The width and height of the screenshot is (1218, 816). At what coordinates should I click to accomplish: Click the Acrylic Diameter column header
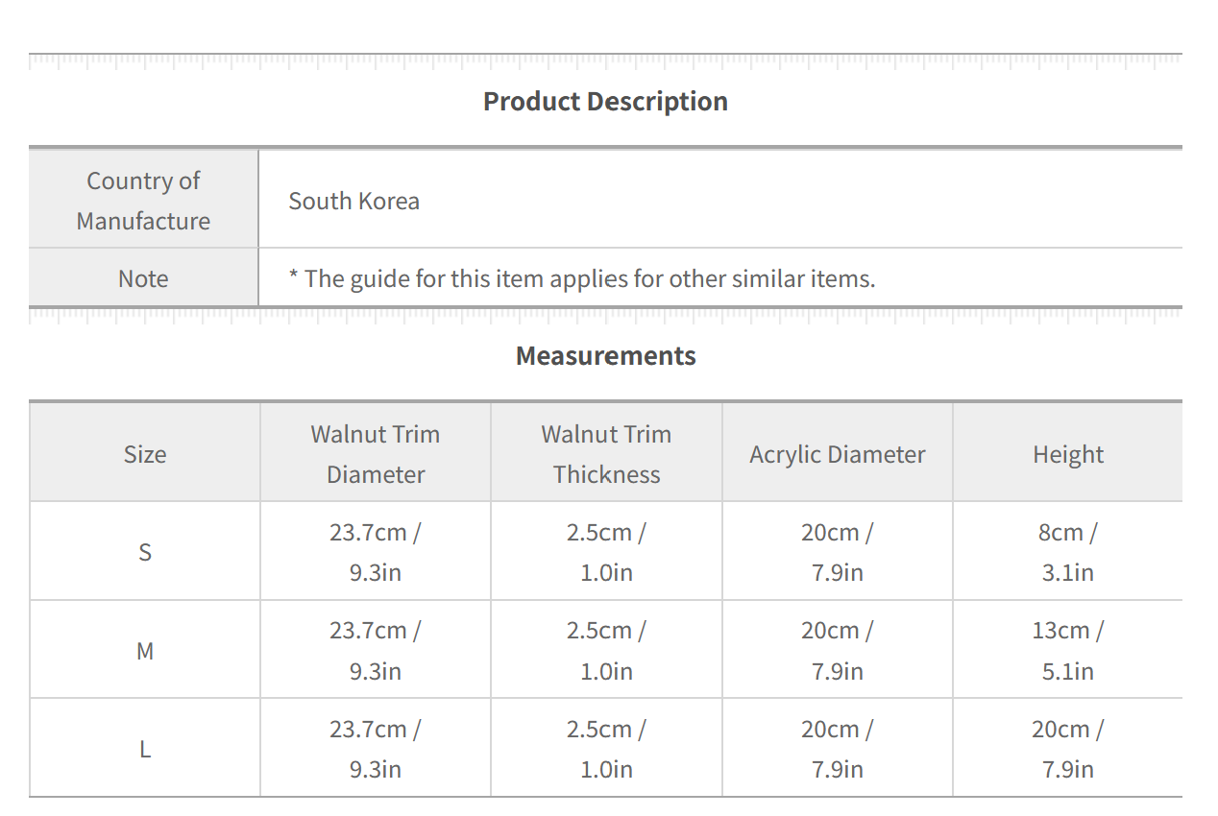(838, 455)
